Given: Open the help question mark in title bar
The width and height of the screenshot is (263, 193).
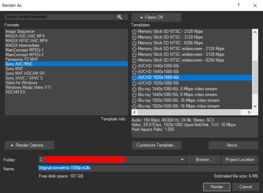Looking at the screenshot, I should pyautogui.click(x=238, y=5).
